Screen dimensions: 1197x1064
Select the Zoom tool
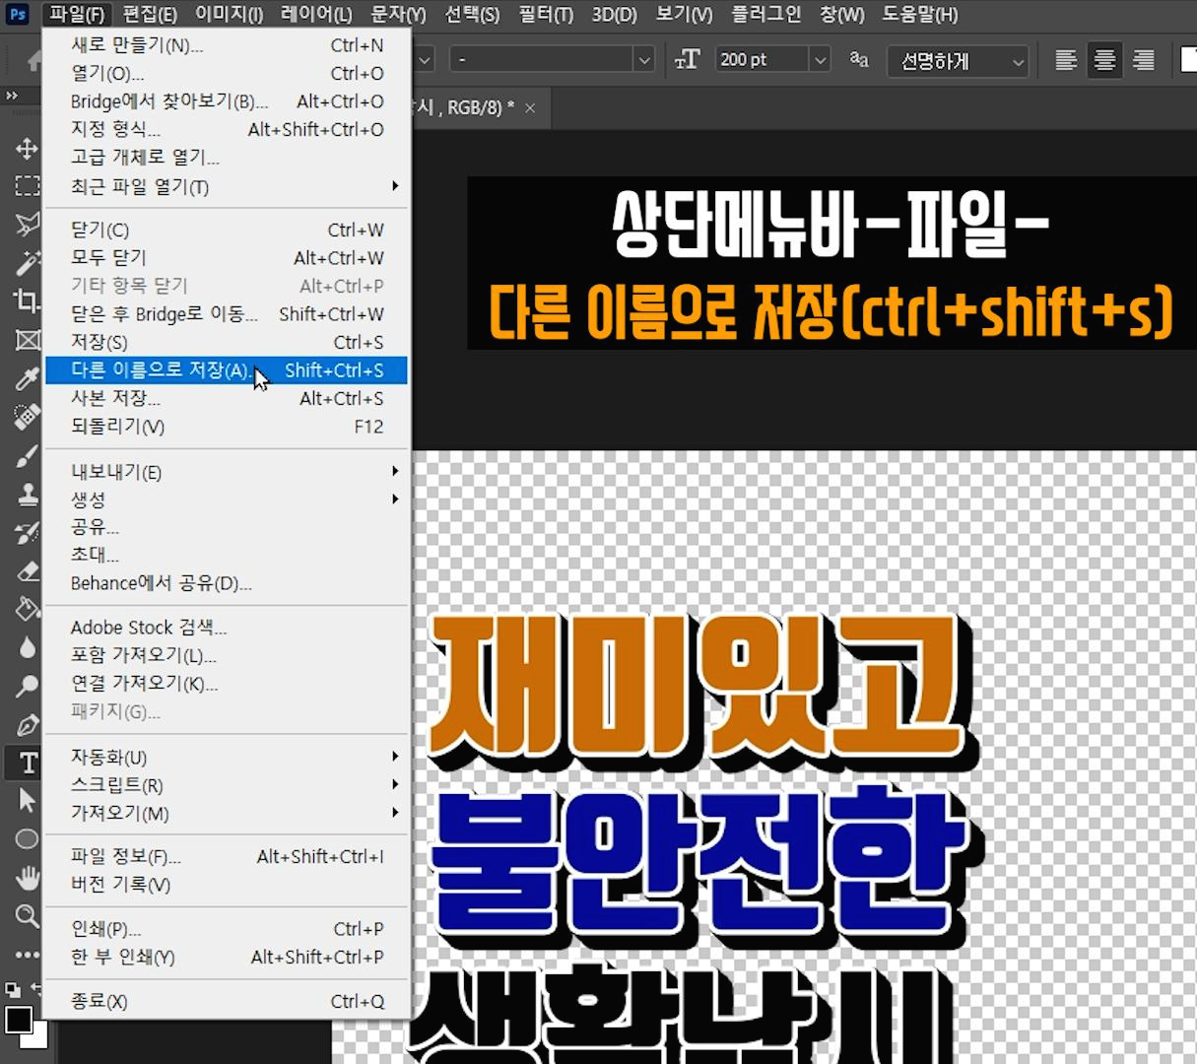click(27, 915)
